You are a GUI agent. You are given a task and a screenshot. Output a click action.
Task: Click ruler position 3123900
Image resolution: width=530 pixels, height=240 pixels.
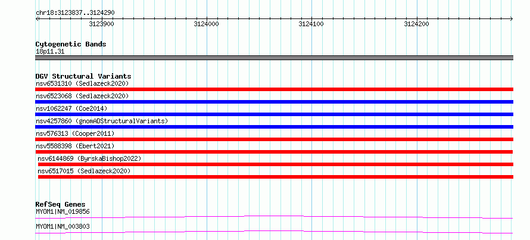pyautogui.click(x=101, y=24)
